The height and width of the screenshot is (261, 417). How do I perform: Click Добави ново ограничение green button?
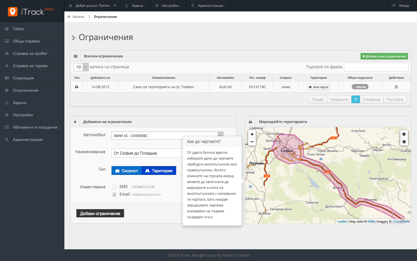pos(384,56)
